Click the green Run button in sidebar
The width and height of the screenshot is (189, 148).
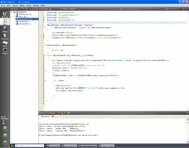pos(5,129)
